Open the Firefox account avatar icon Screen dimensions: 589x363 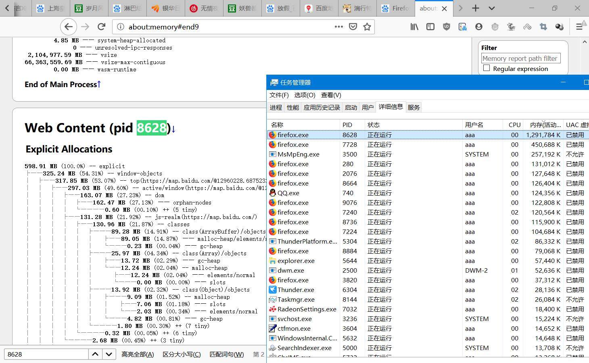pos(479,27)
